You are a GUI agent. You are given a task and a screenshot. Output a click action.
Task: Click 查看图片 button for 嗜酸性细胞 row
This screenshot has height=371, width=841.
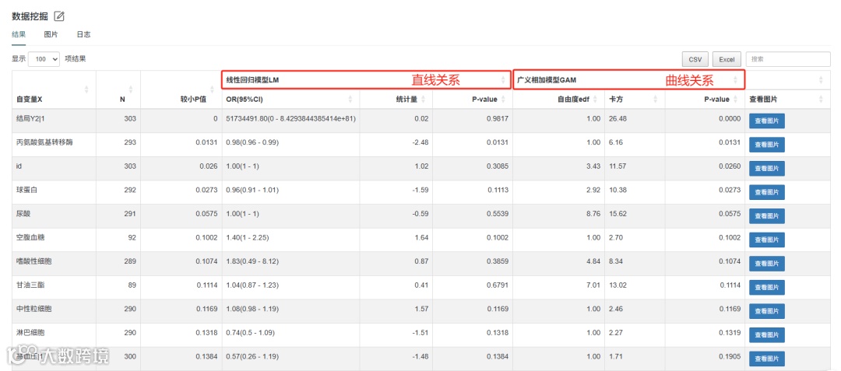click(766, 264)
